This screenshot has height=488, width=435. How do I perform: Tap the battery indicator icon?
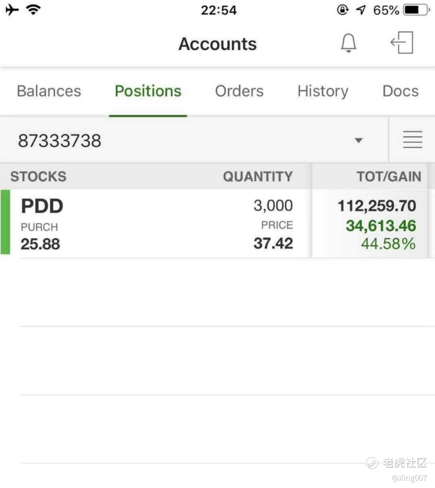point(417,10)
